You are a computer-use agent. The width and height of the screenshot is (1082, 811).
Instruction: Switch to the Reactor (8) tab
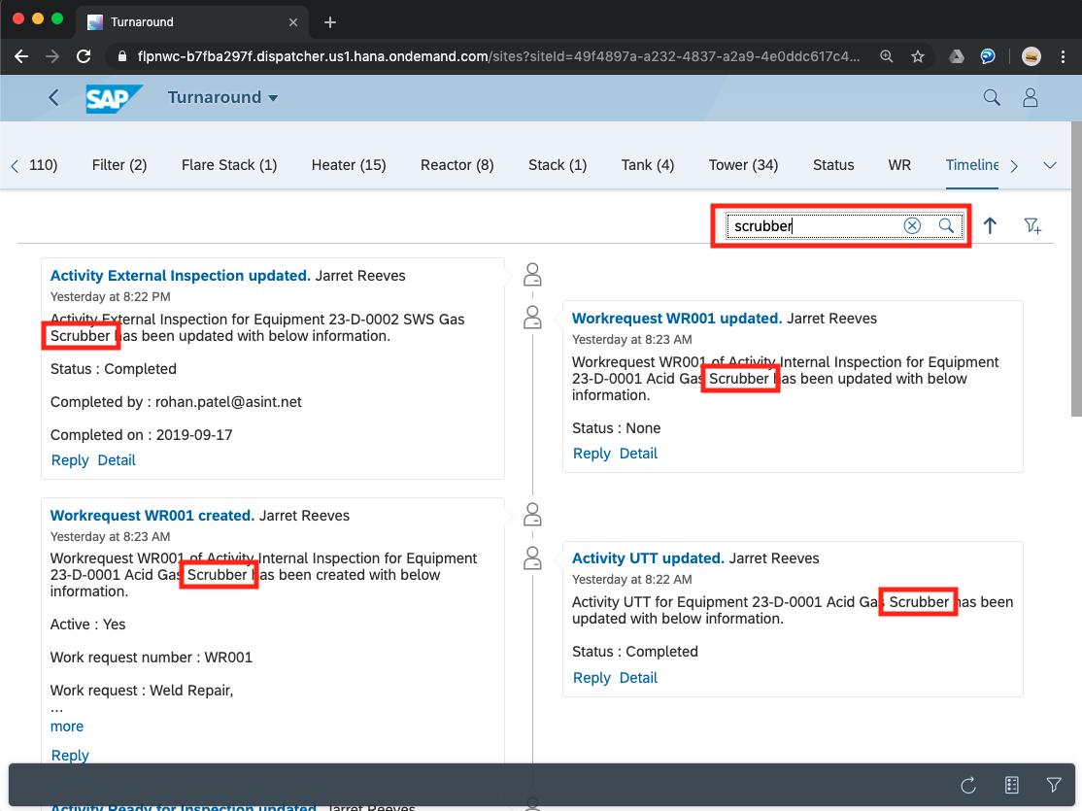(456, 165)
